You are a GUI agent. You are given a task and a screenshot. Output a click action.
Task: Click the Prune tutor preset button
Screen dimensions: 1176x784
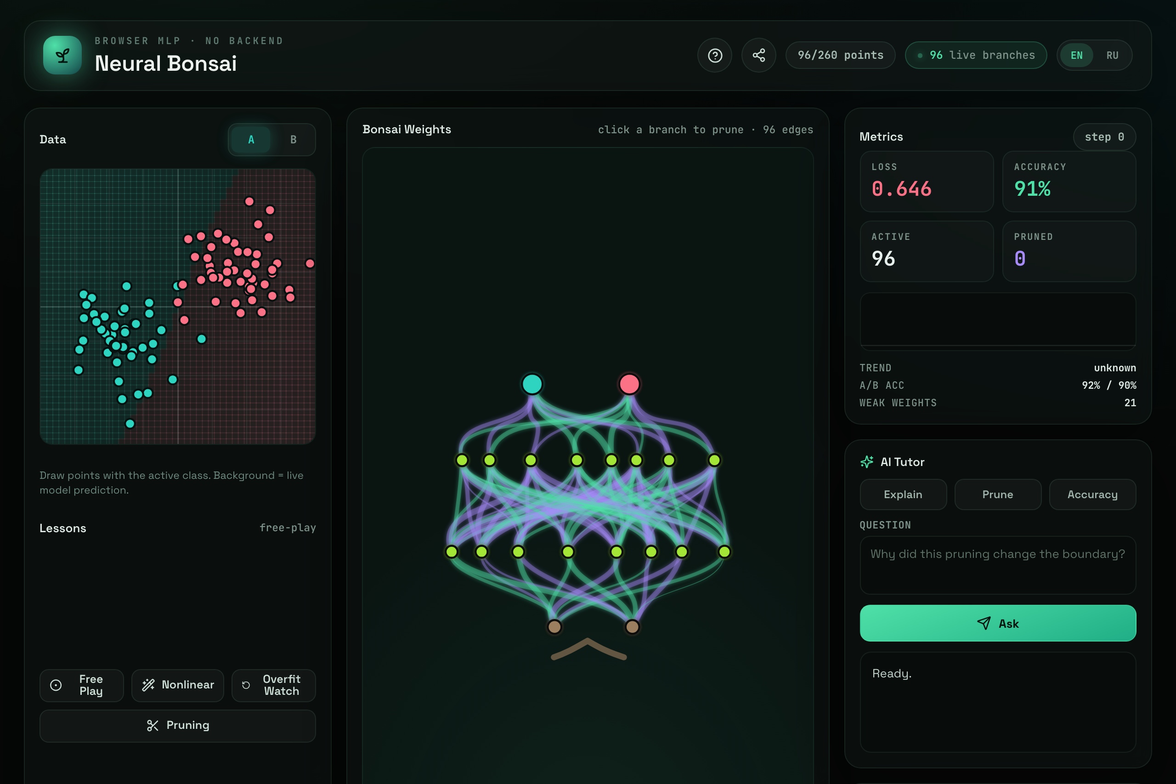998,494
